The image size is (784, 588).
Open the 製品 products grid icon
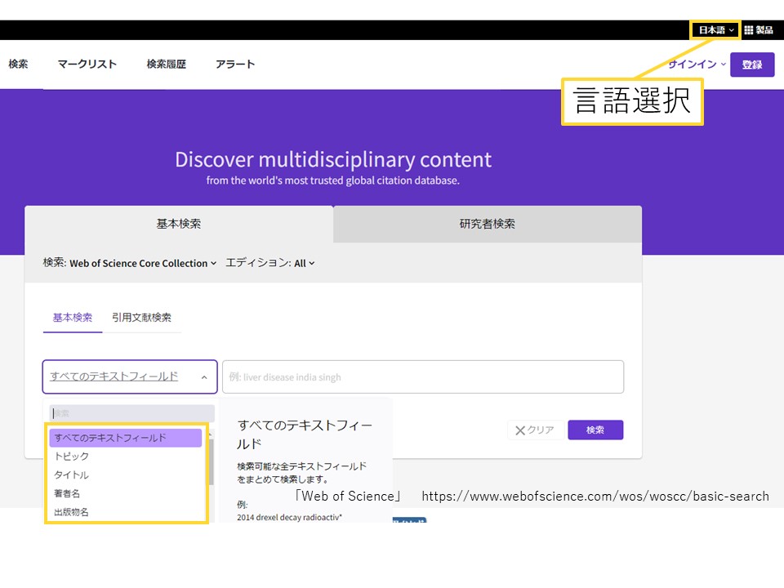tap(758, 30)
